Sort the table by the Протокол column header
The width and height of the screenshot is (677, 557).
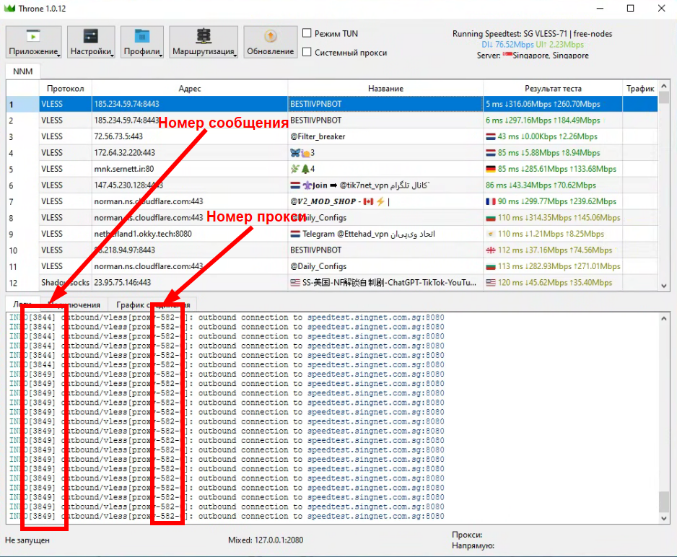65,88
